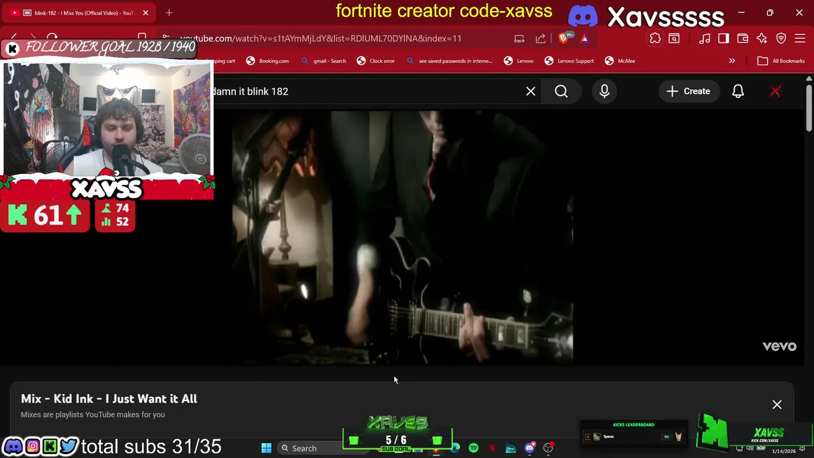
Task: Open the Brave Wallet icon
Action: pyautogui.click(x=743, y=38)
